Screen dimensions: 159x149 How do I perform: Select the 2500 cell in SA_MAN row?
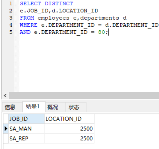click(69, 129)
